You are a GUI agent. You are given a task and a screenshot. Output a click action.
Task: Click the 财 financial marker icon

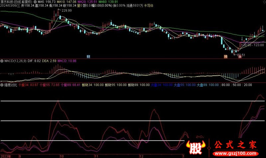[88, 56]
